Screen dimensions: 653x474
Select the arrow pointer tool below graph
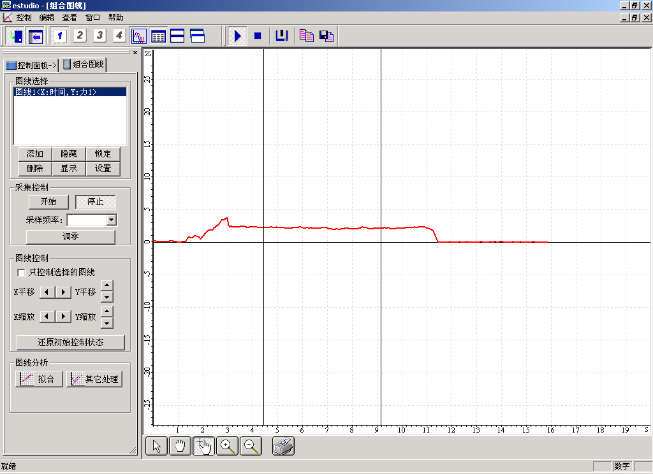pyautogui.click(x=156, y=447)
